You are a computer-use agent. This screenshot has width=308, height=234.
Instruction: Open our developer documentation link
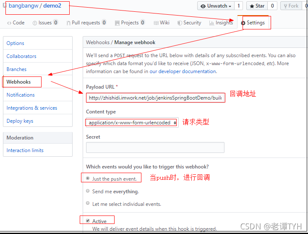click(x=183, y=71)
